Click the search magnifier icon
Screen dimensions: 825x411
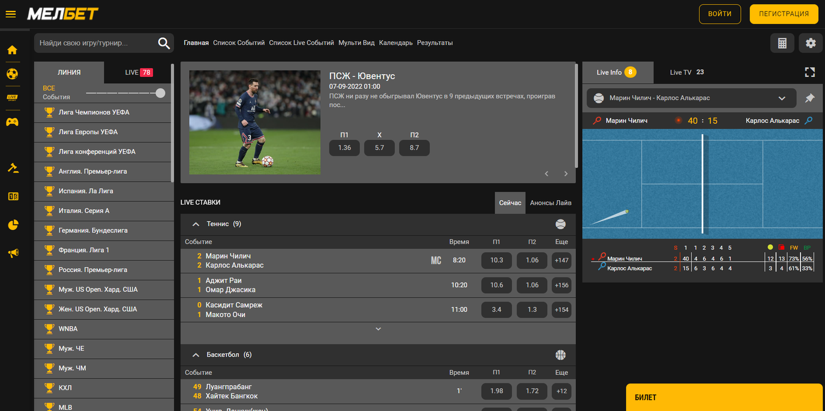(164, 43)
